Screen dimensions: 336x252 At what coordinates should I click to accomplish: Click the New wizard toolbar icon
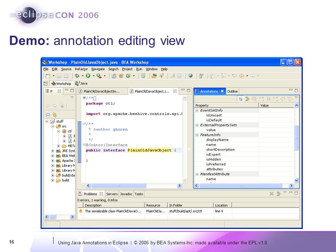pyautogui.click(x=48, y=76)
